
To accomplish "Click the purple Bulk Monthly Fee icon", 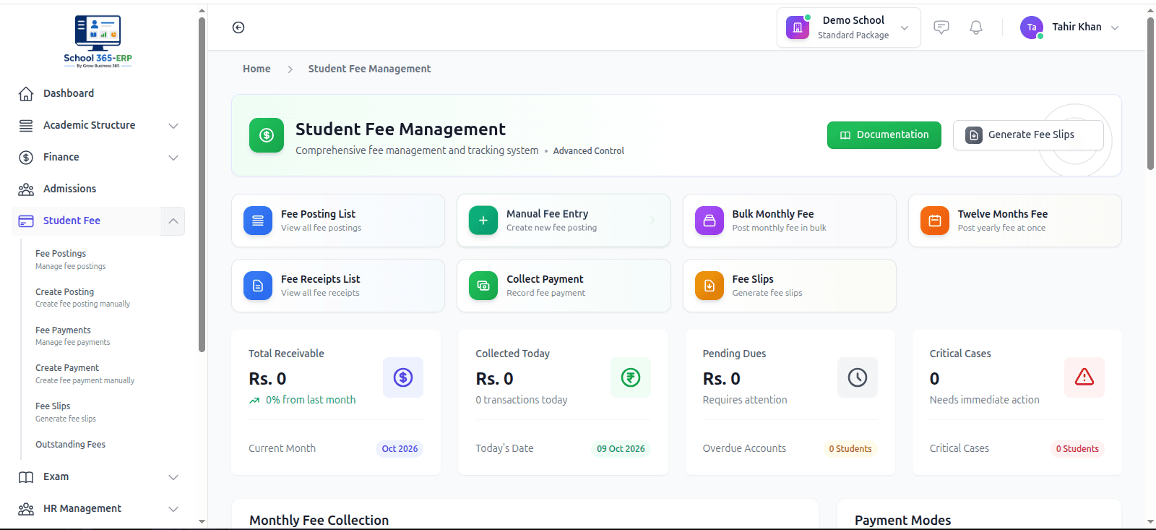I will point(709,221).
